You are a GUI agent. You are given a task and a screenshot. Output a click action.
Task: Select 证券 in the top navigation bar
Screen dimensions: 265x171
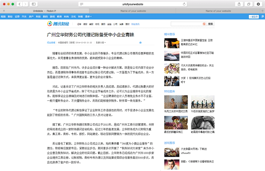(x=17, y=17)
